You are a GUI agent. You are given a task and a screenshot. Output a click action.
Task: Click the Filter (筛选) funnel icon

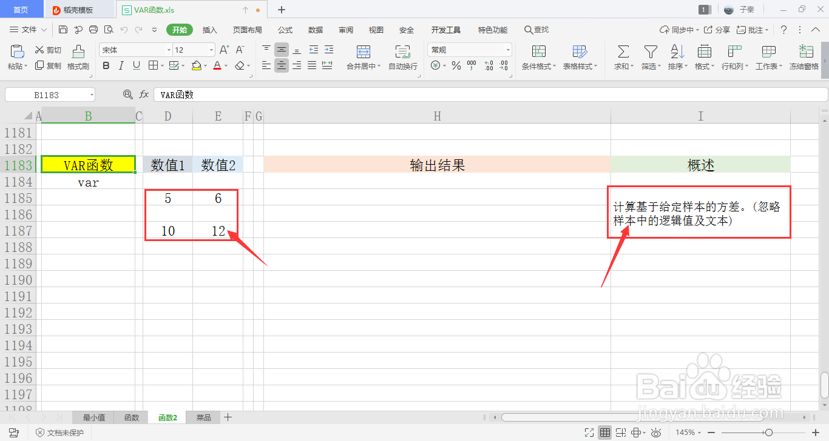click(x=651, y=51)
